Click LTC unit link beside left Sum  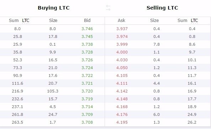(26, 21)
